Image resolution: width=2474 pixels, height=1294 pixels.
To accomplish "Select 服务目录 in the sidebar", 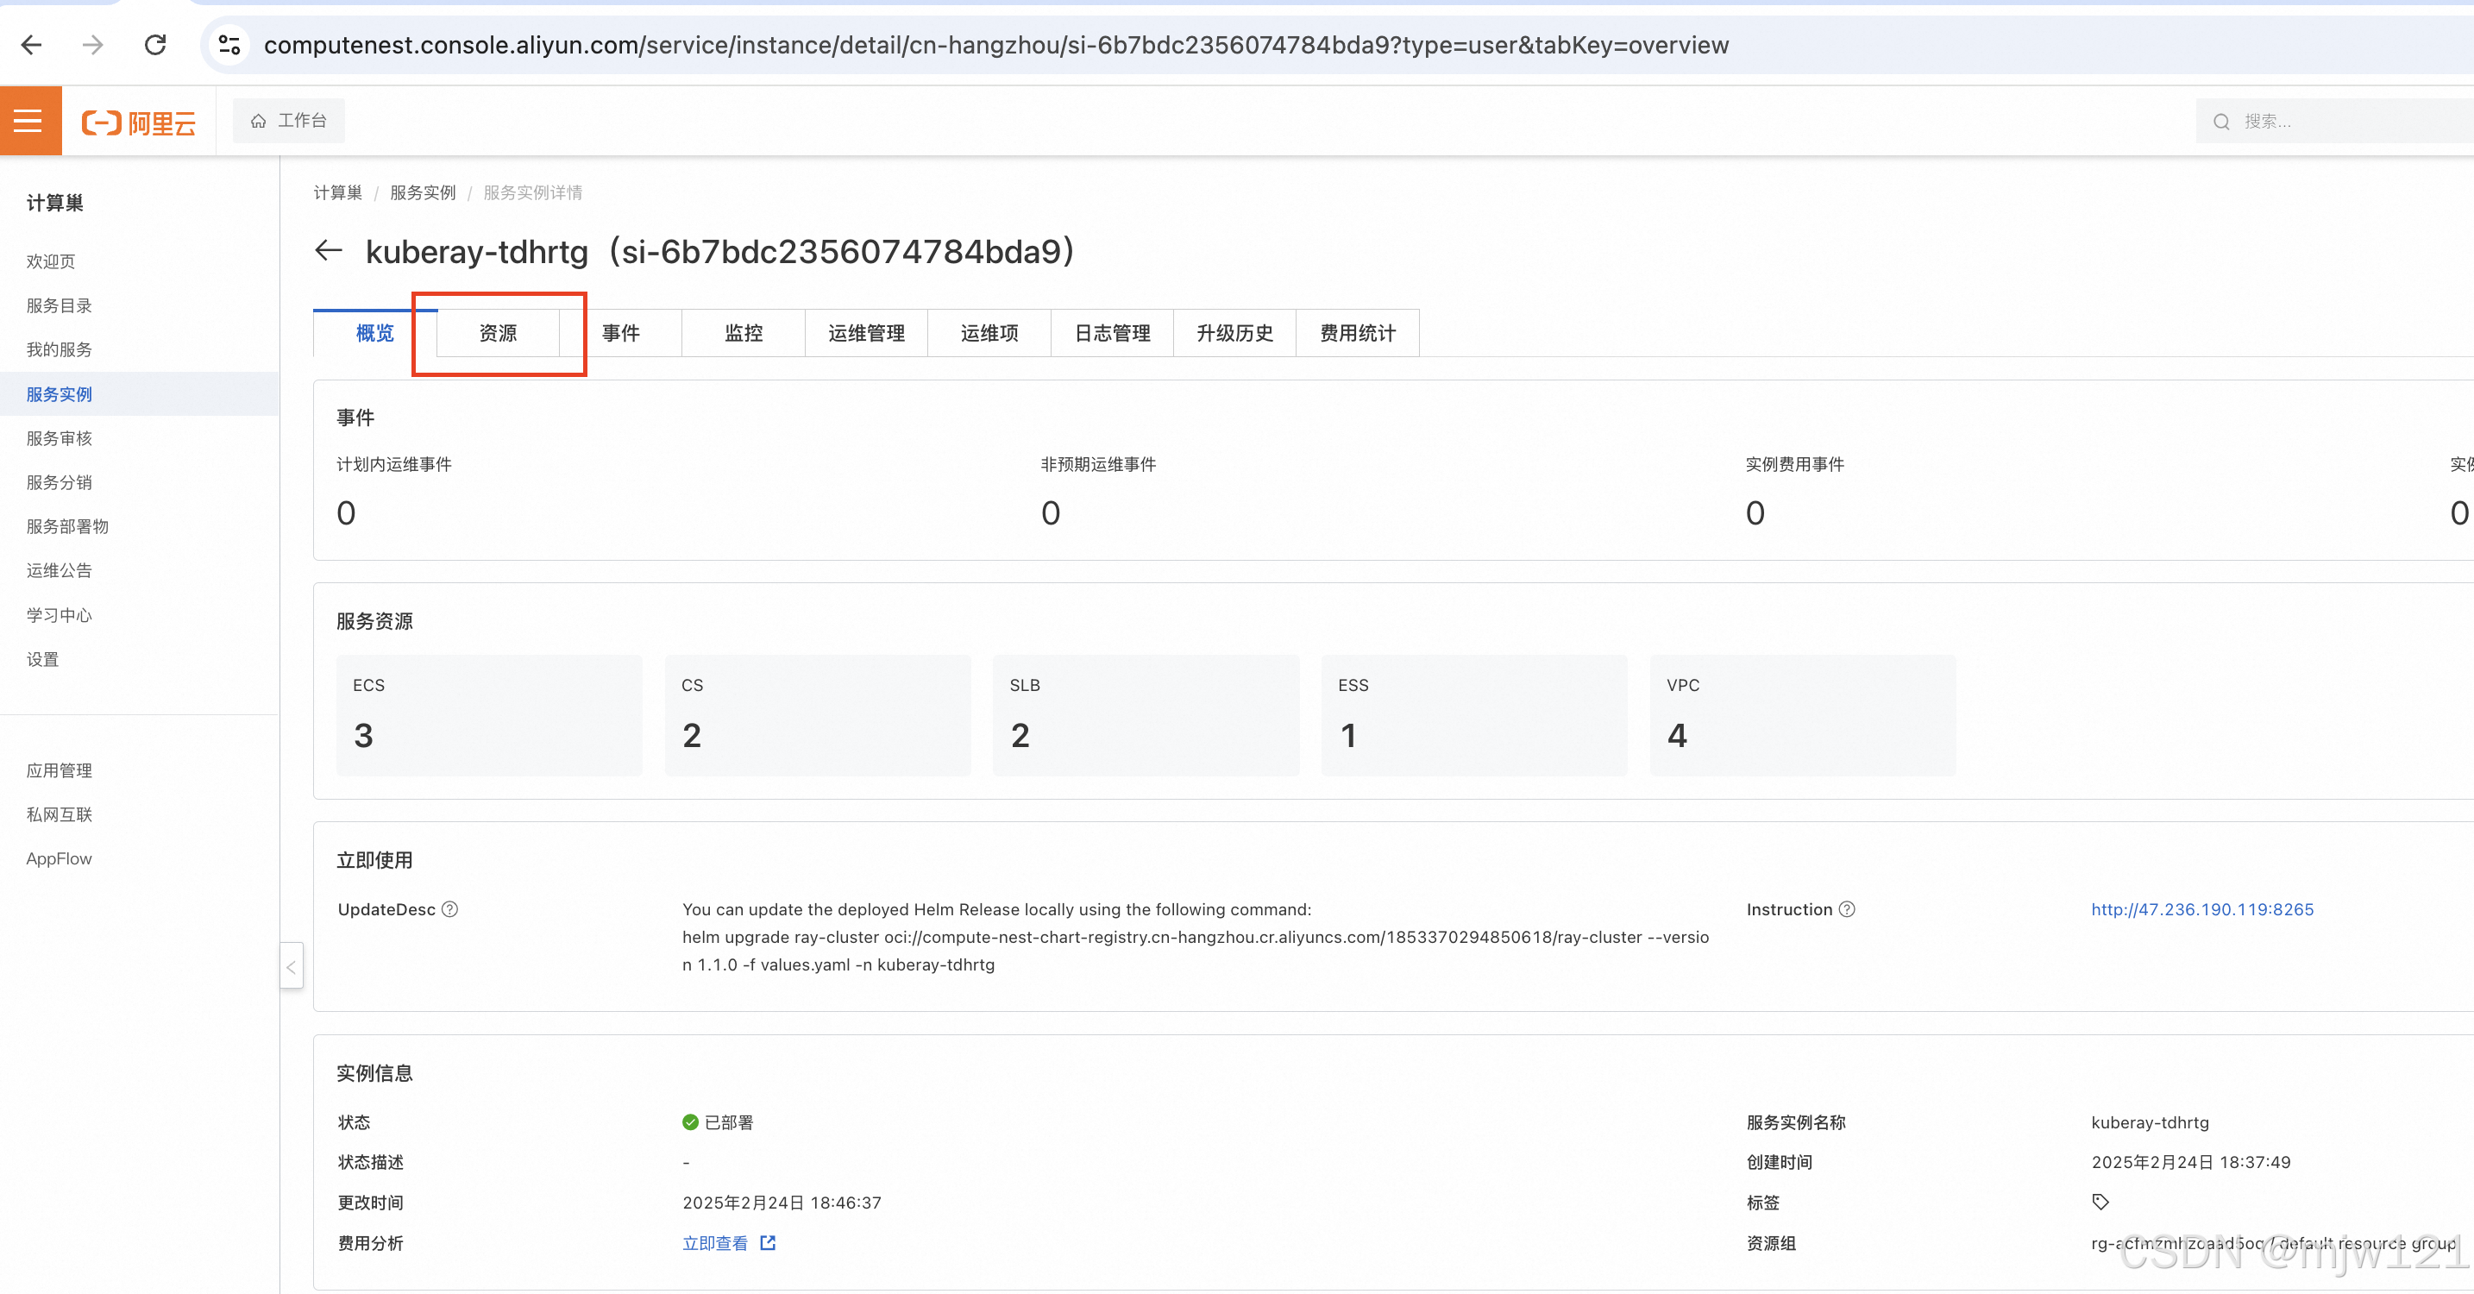I will coord(60,305).
